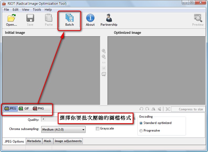The image size is (208, 152).
Task: Select the GIF output format
Action: pos(24,108)
